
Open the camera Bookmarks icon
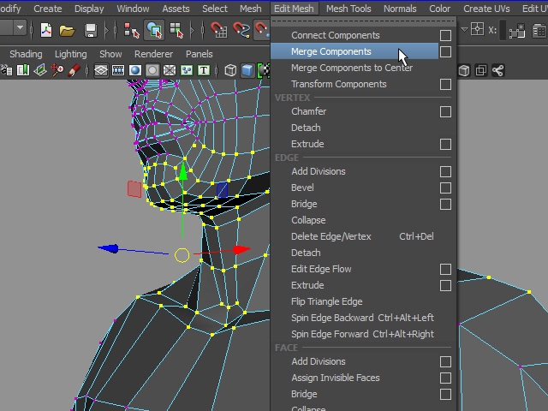coord(23,70)
